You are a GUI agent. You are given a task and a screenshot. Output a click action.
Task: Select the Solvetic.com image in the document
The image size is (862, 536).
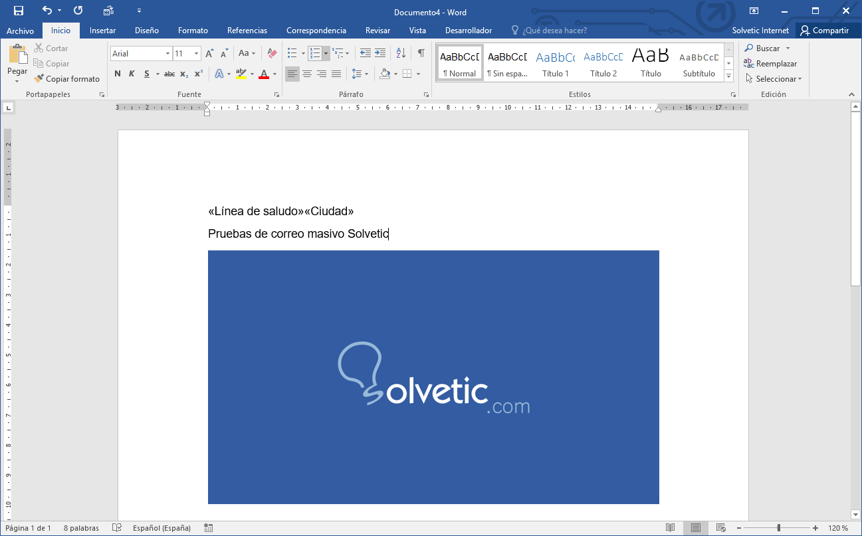pos(433,377)
